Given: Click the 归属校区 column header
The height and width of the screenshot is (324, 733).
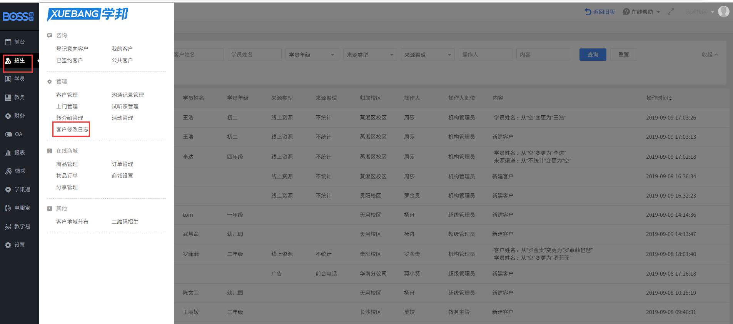Looking at the screenshot, I should coord(371,98).
